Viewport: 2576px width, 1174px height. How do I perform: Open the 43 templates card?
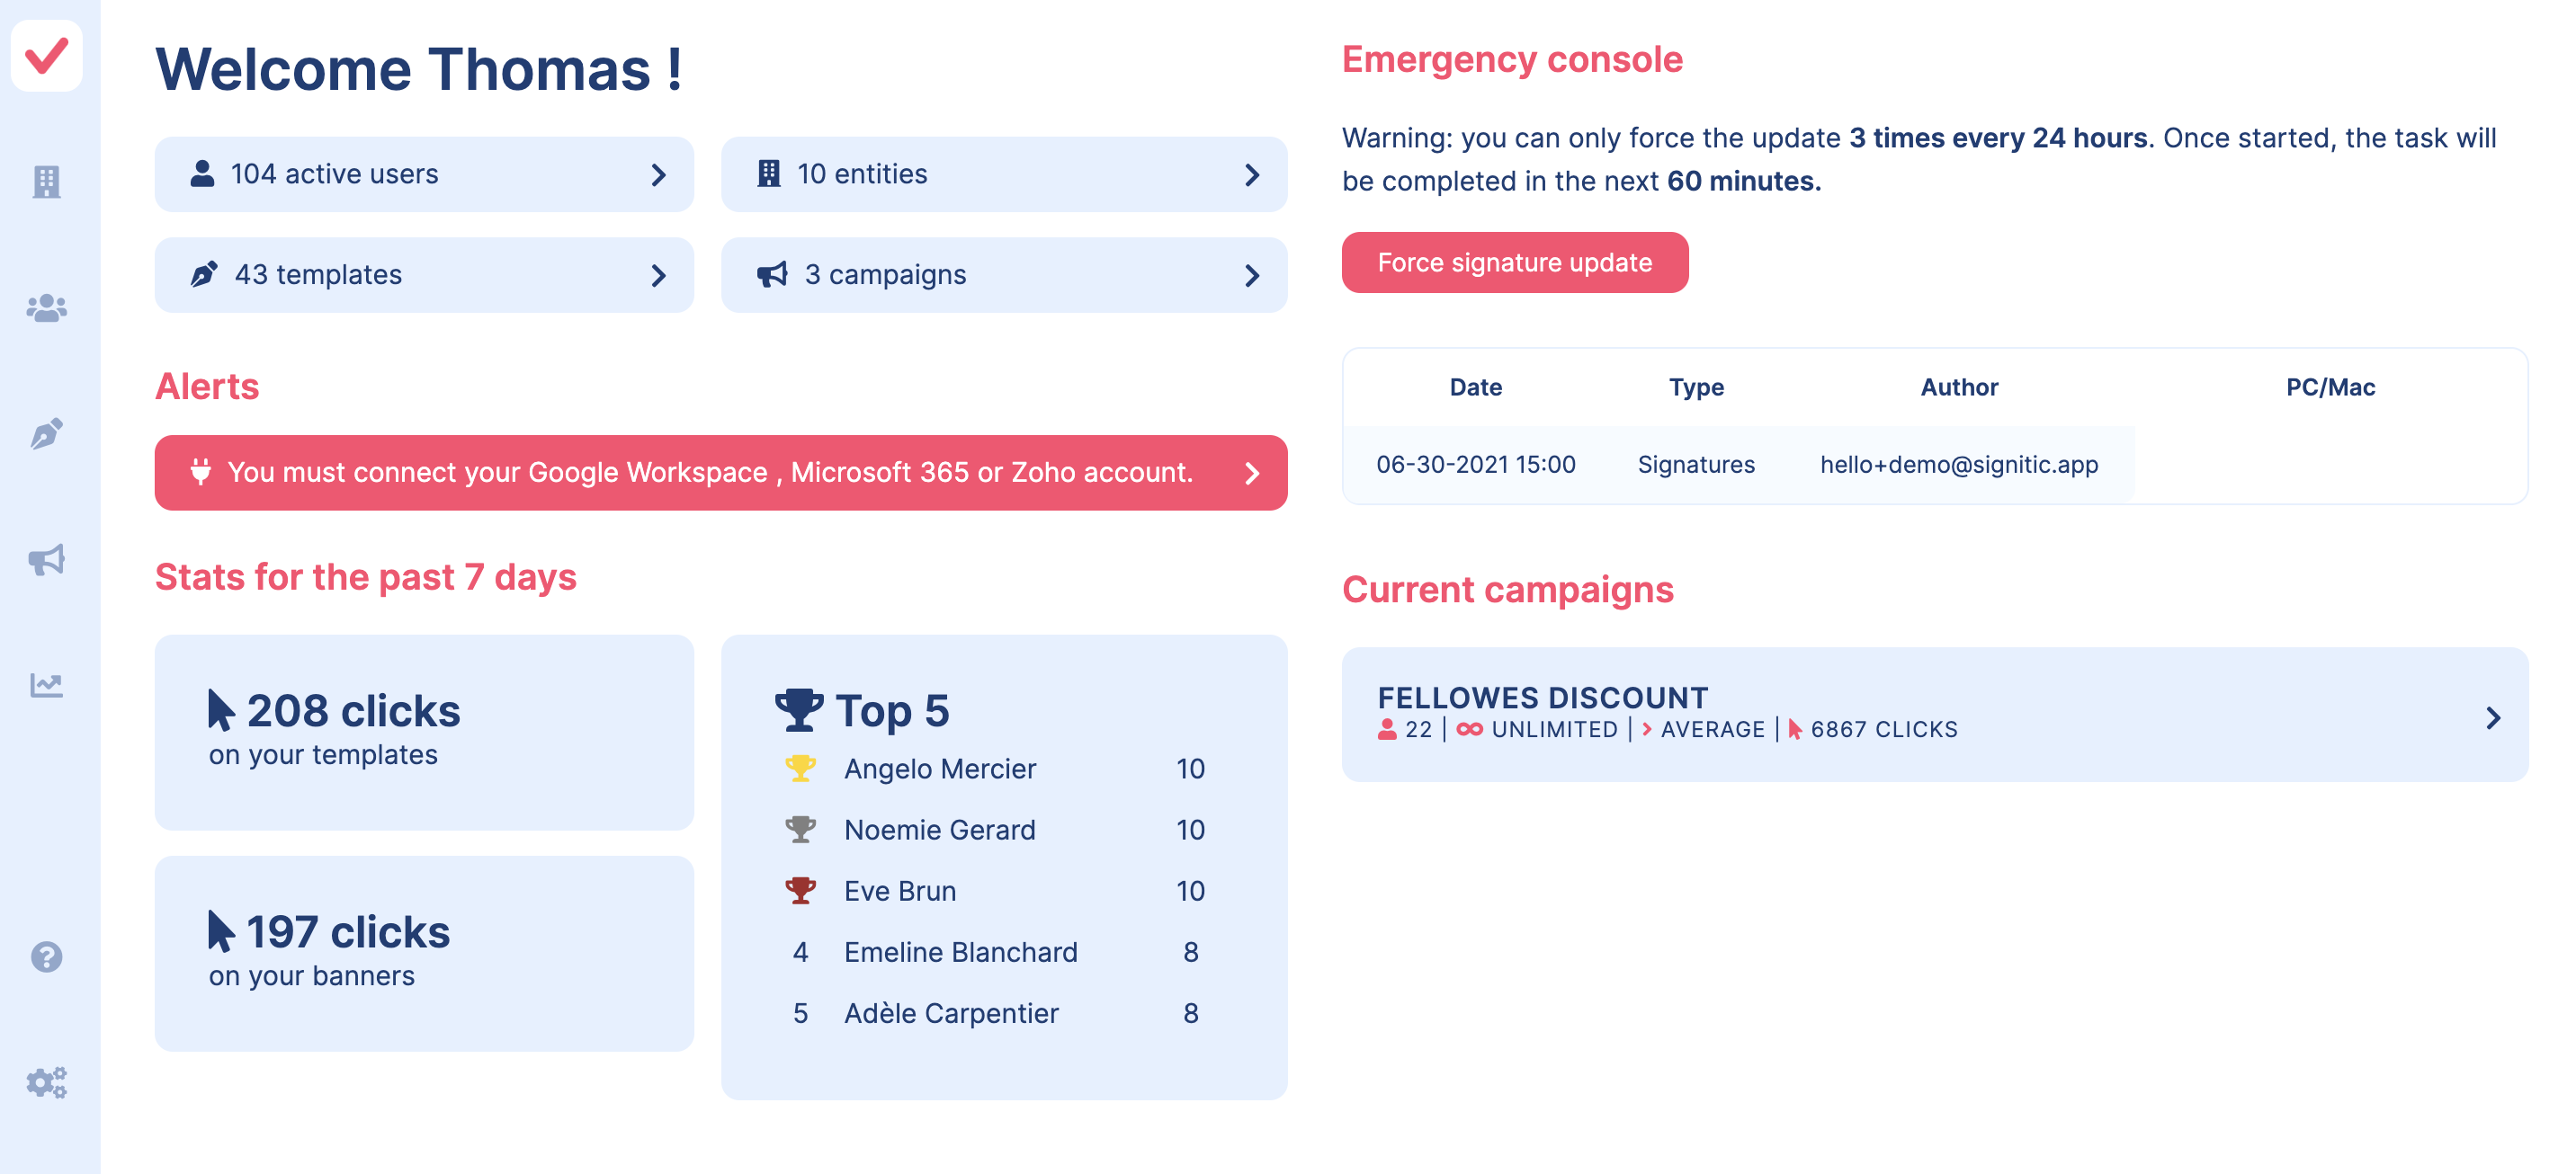click(424, 275)
